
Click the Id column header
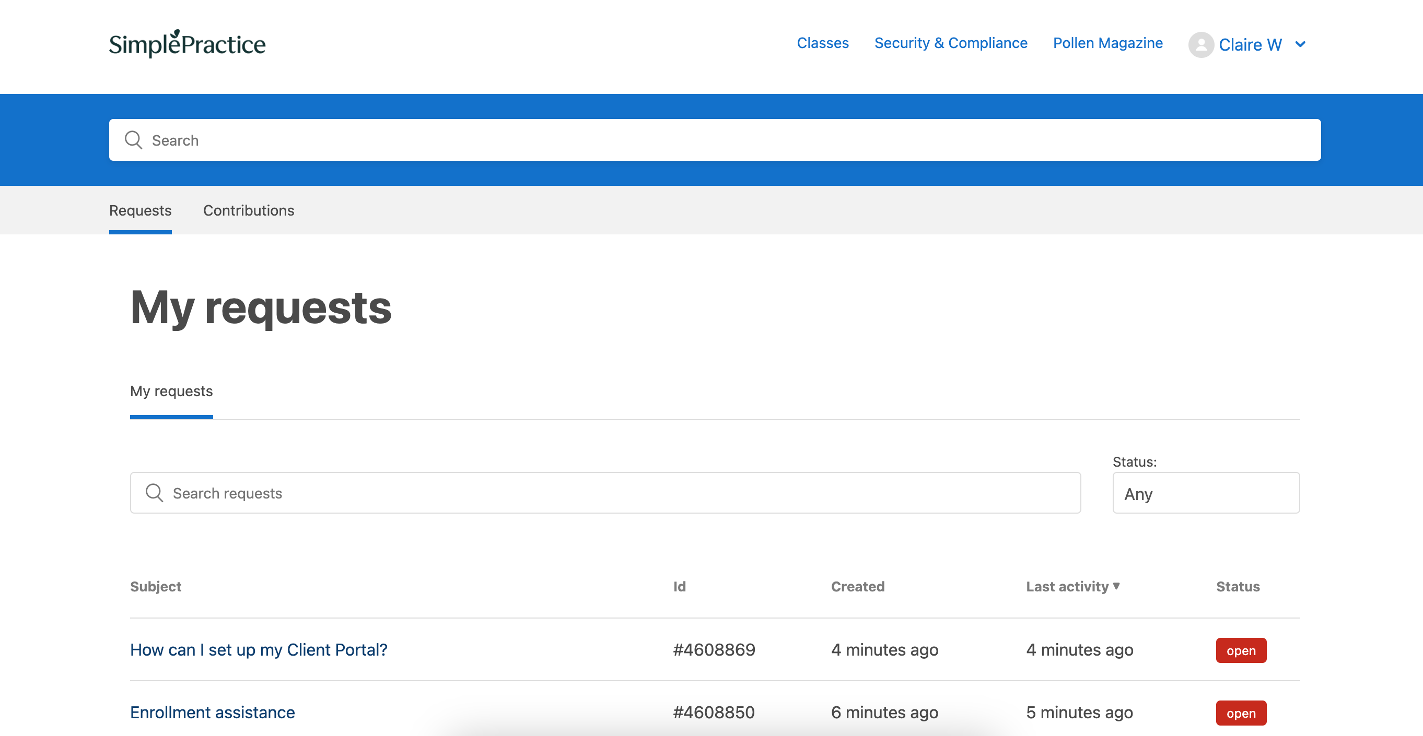(x=680, y=586)
